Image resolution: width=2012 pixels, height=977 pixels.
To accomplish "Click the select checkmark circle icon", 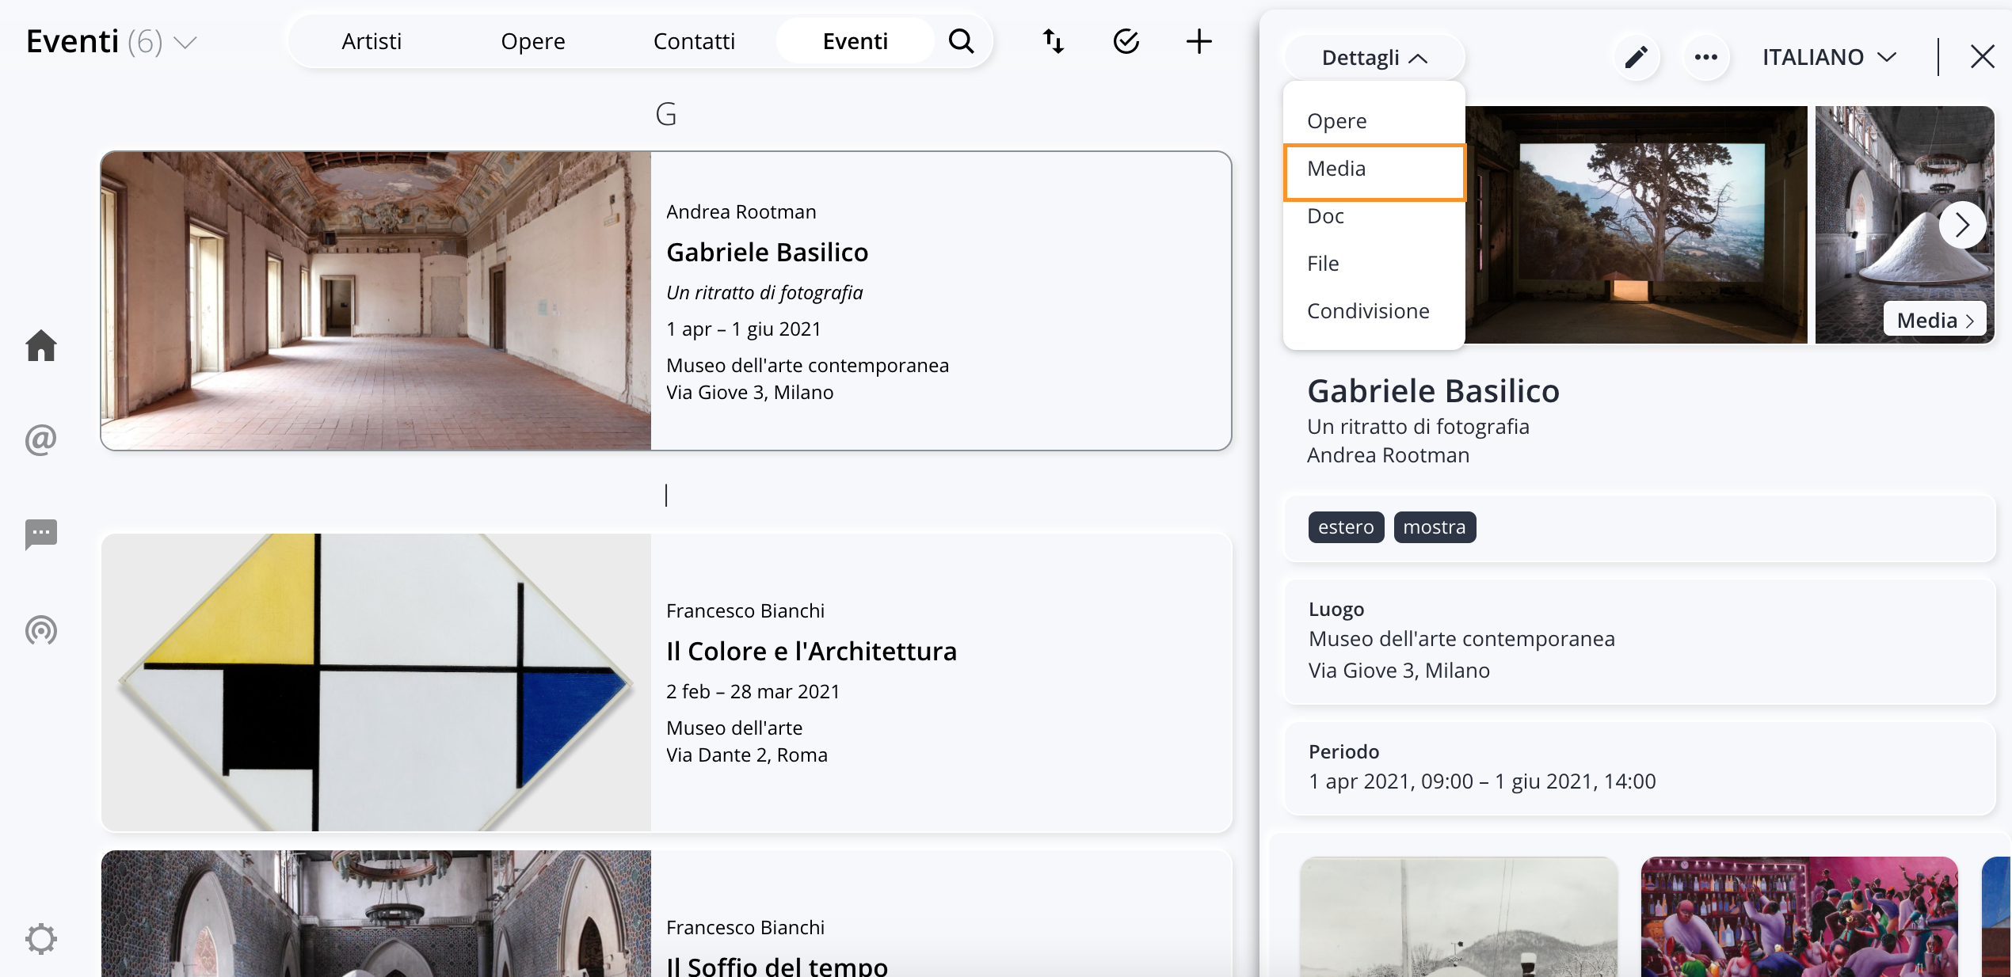I will click(1126, 41).
